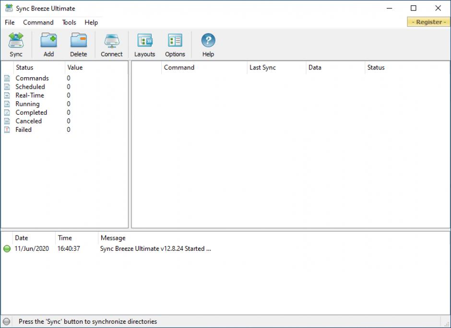Open the Layouts toolbar icon
The image size is (451, 328).
tap(145, 41)
